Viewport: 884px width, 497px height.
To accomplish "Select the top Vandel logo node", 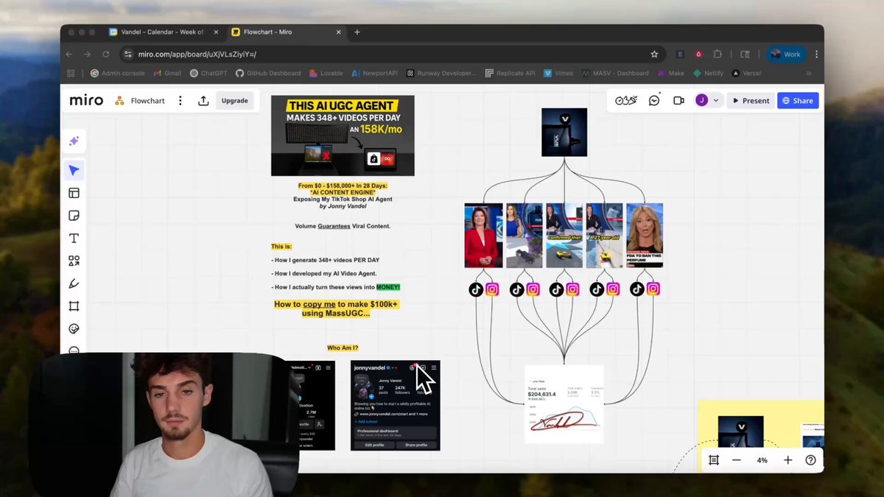I will 564,133.
